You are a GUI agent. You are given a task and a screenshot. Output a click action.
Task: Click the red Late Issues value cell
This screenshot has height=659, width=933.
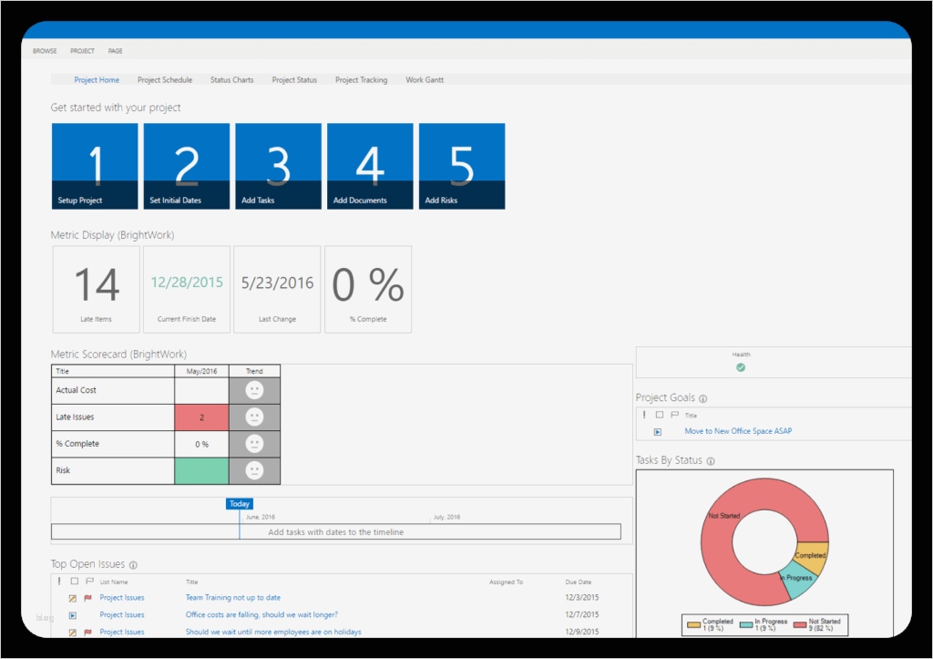[201, 417]
